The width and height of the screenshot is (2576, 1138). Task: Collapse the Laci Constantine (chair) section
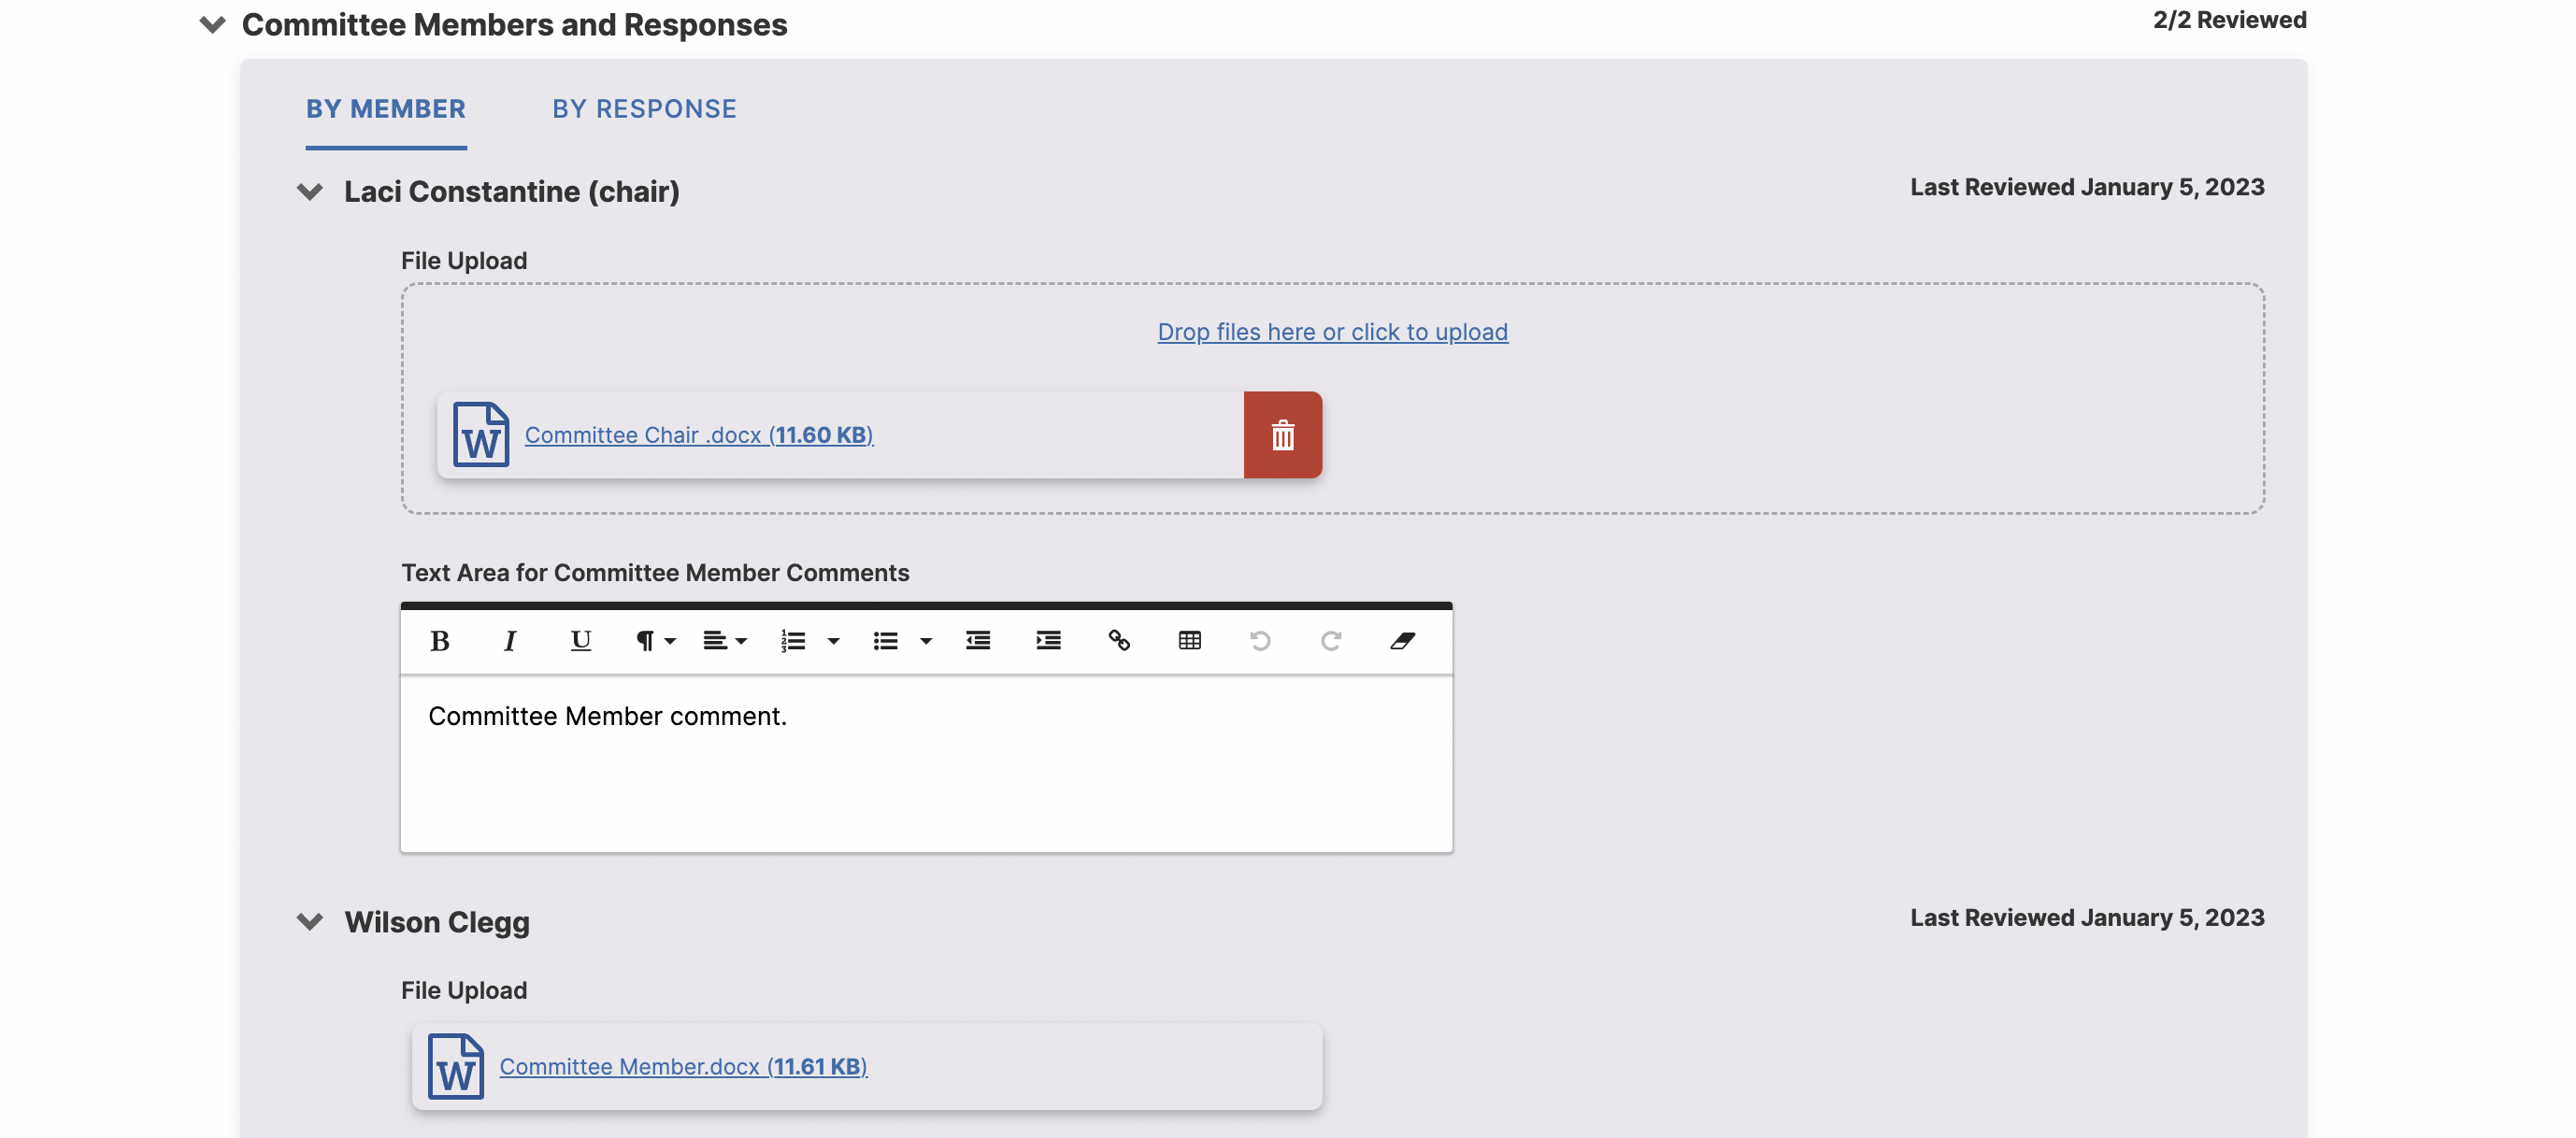(x=310, y=191)
